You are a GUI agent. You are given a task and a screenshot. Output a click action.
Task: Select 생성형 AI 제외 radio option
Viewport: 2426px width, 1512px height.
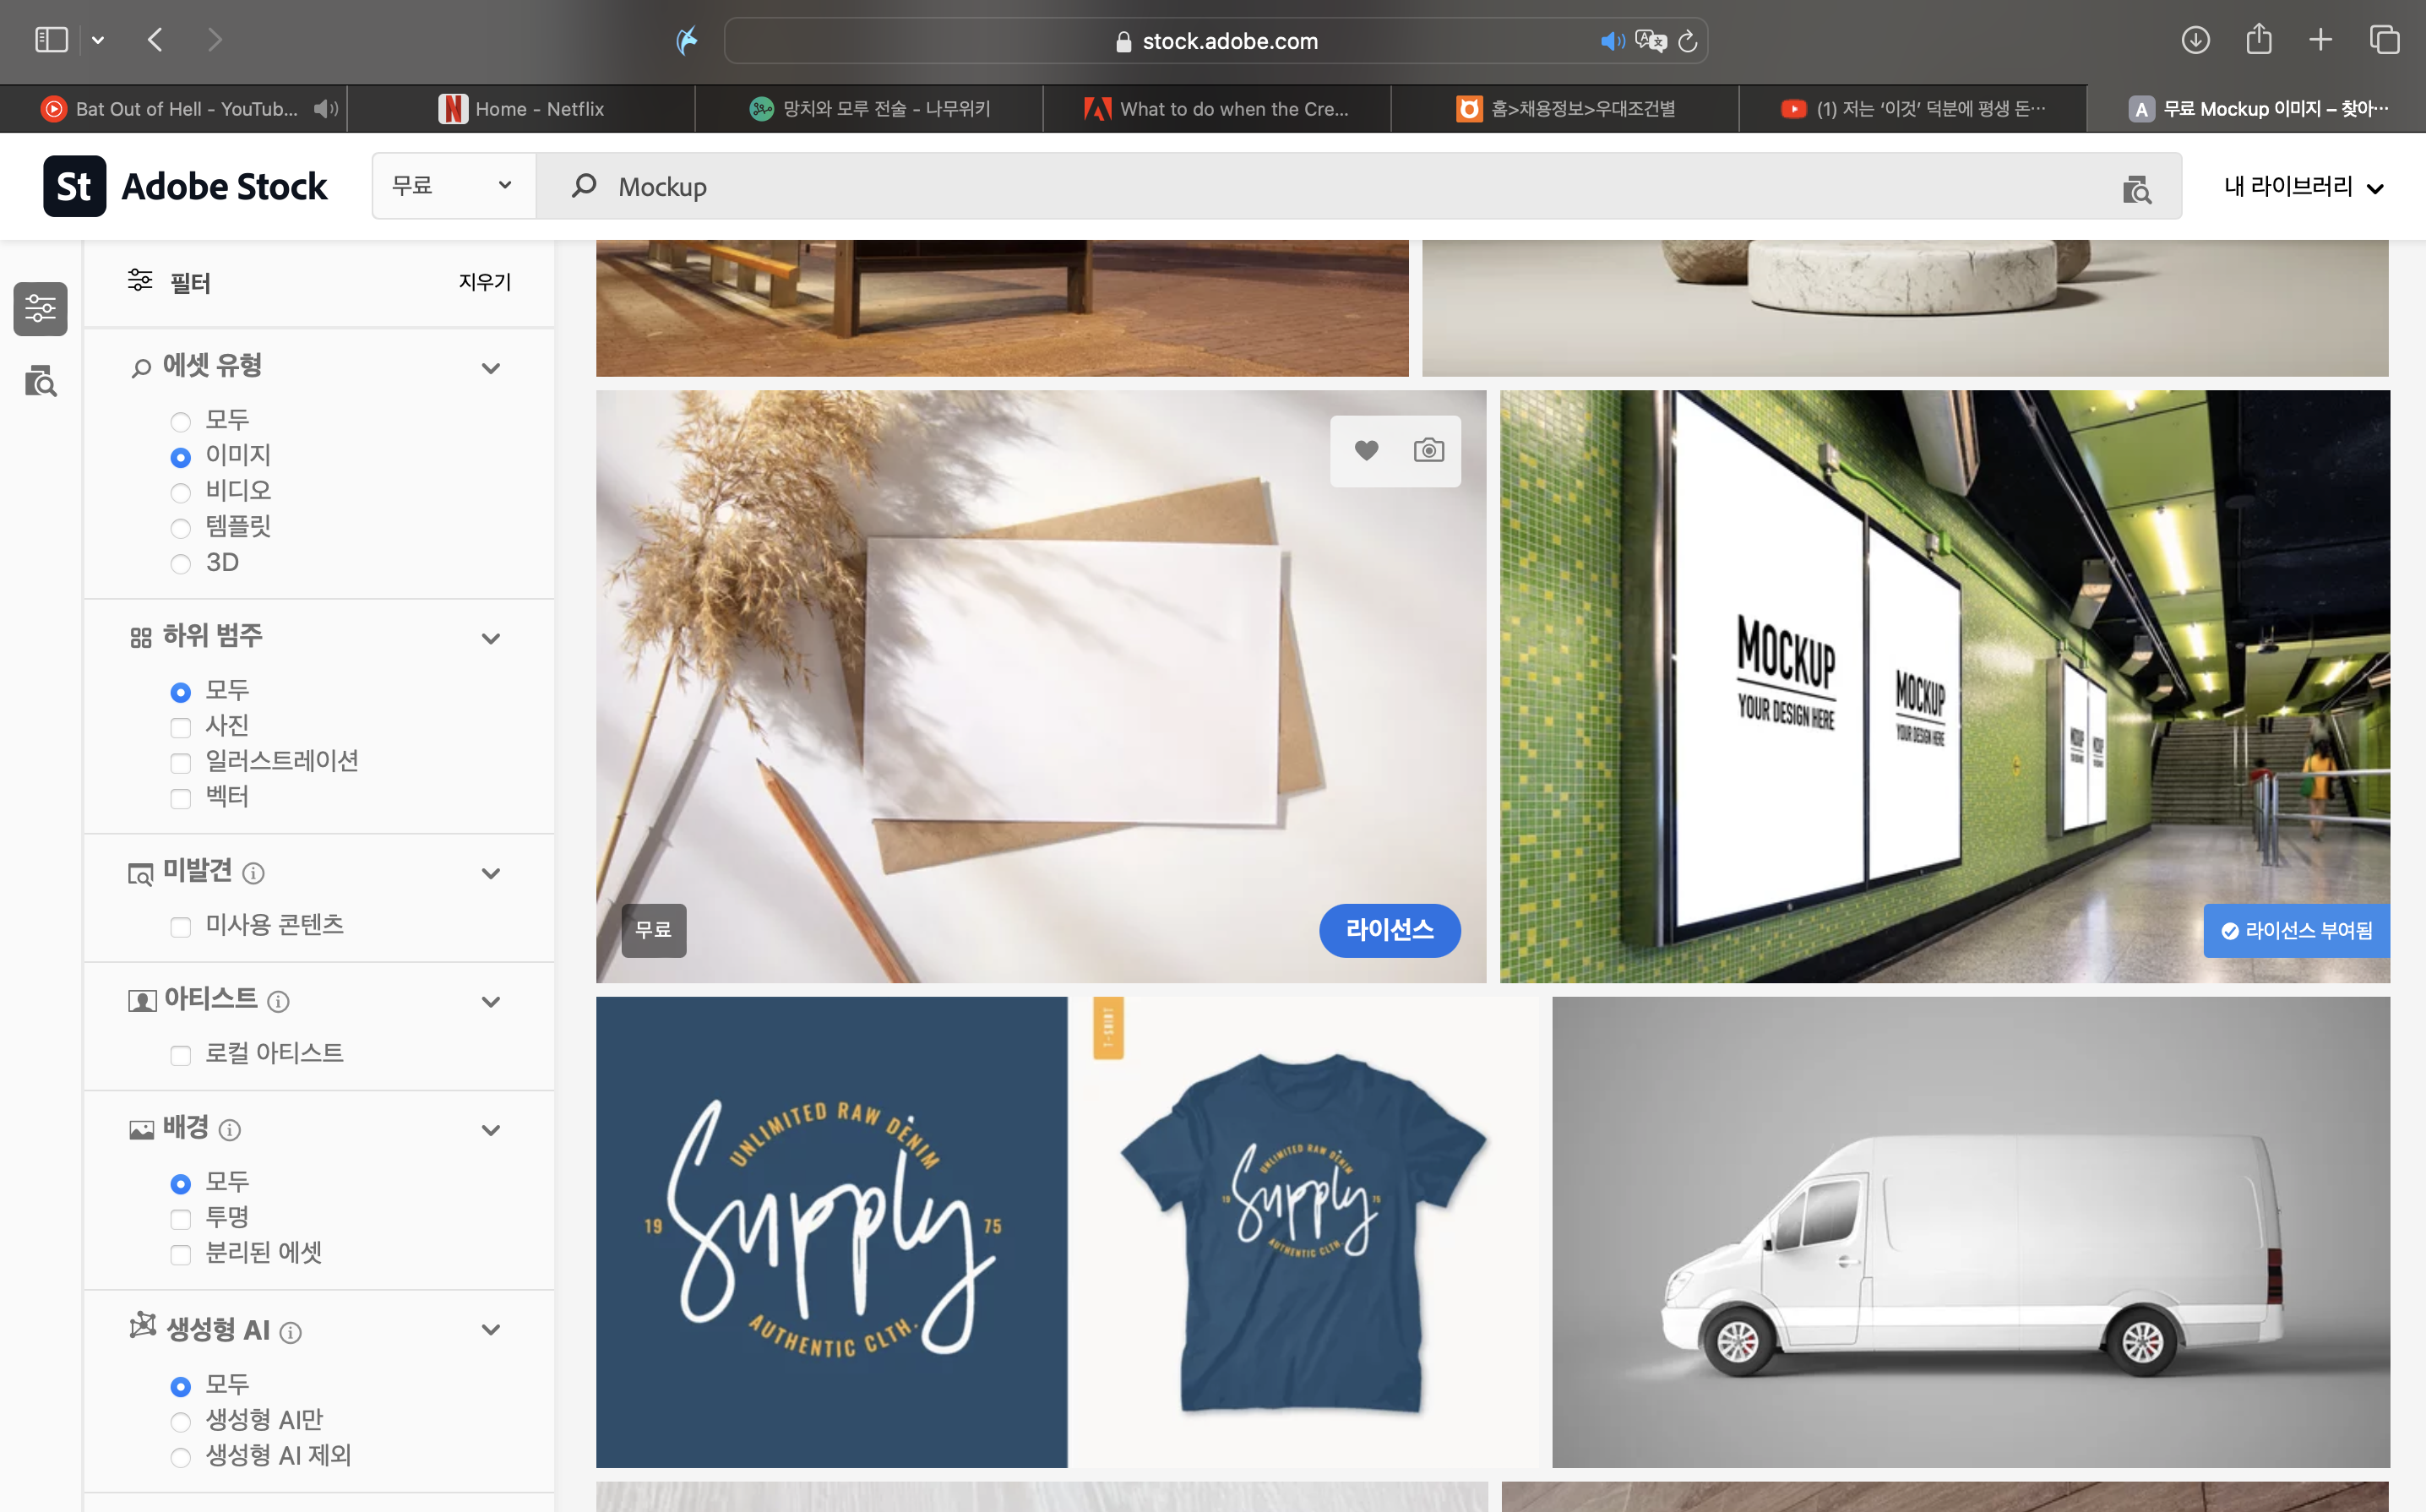click(x=181, y=1457)
